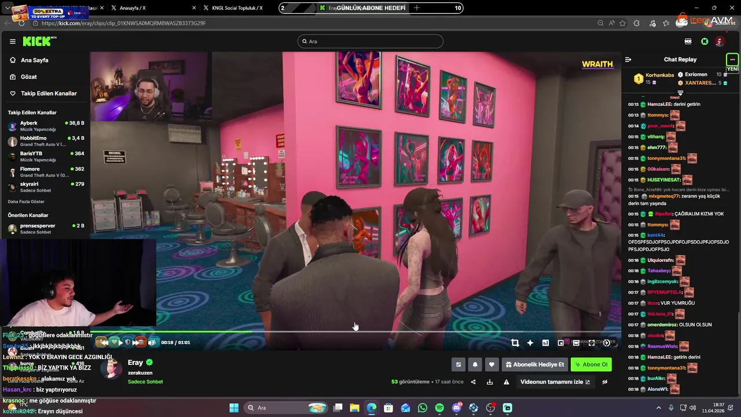Toggle theater mode on player
This screenshot has height=417, width=741.
[576, 343]
